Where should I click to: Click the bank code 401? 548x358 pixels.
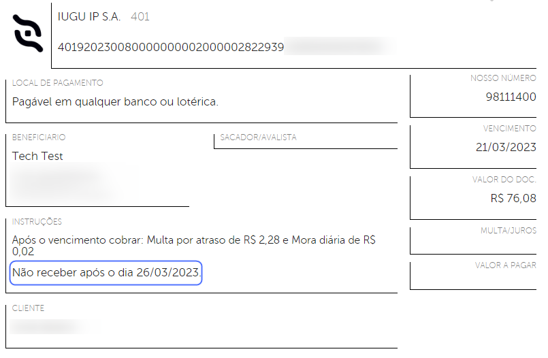(140, 16)
